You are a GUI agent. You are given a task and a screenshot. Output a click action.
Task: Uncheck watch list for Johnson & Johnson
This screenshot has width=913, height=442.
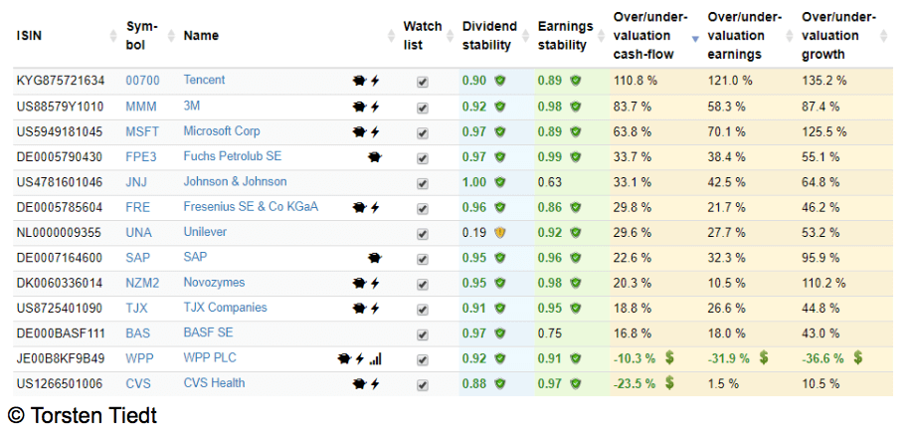point(423,183)
